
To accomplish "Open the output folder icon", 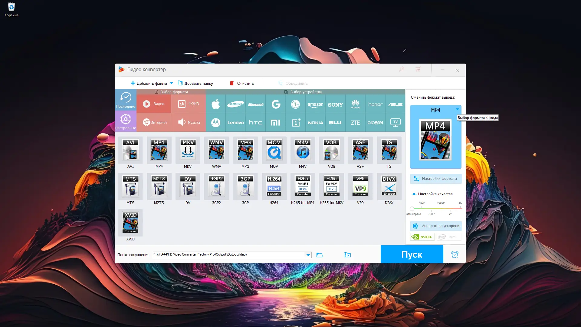I will [x=320, y=255].
